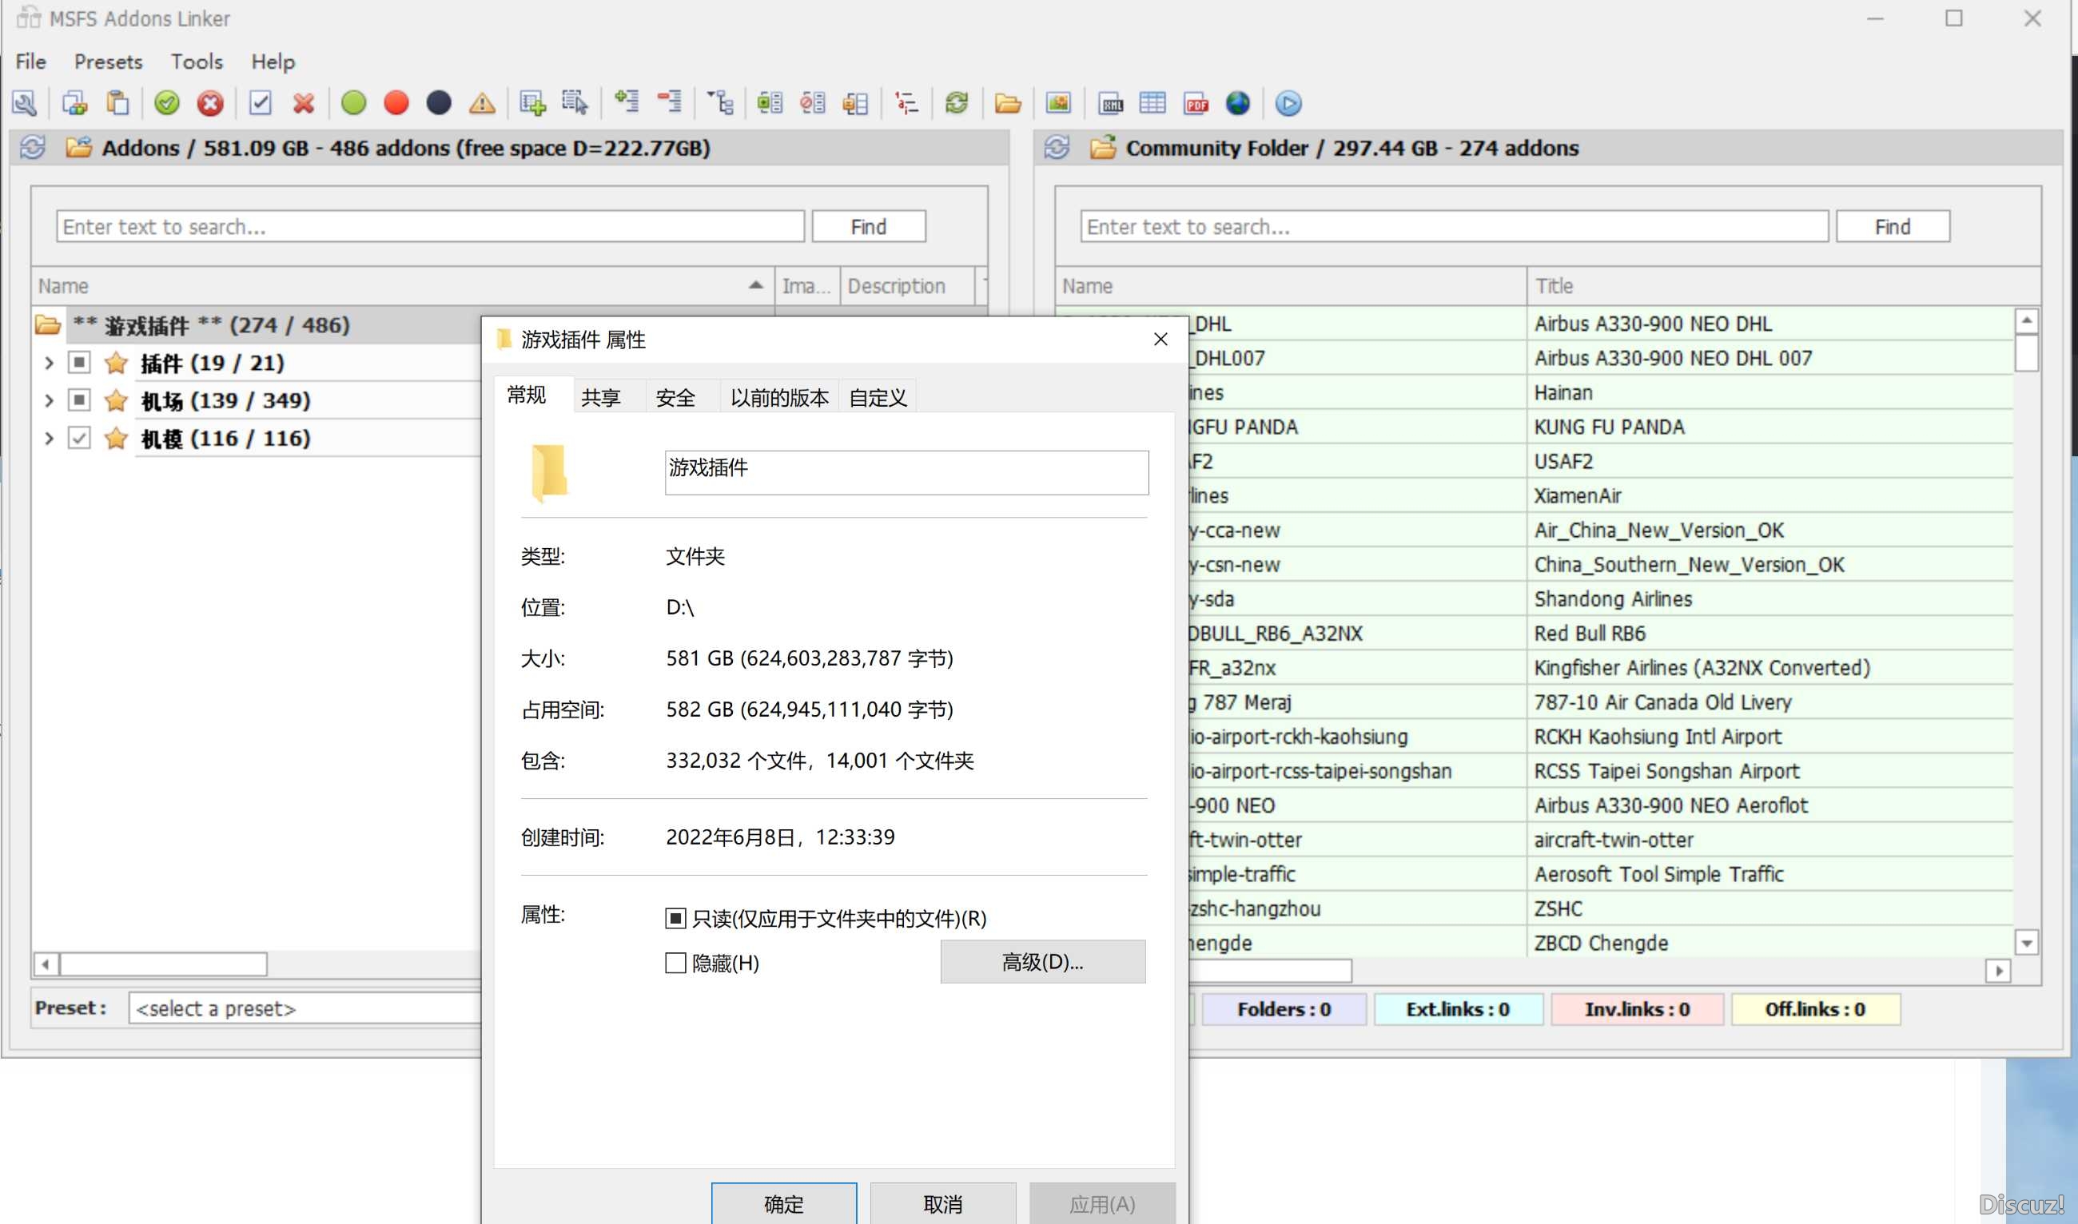This screenshot has height=1224, width=2078.
Task: Click the red circle filter icon
Action: (x=396, y=103)
